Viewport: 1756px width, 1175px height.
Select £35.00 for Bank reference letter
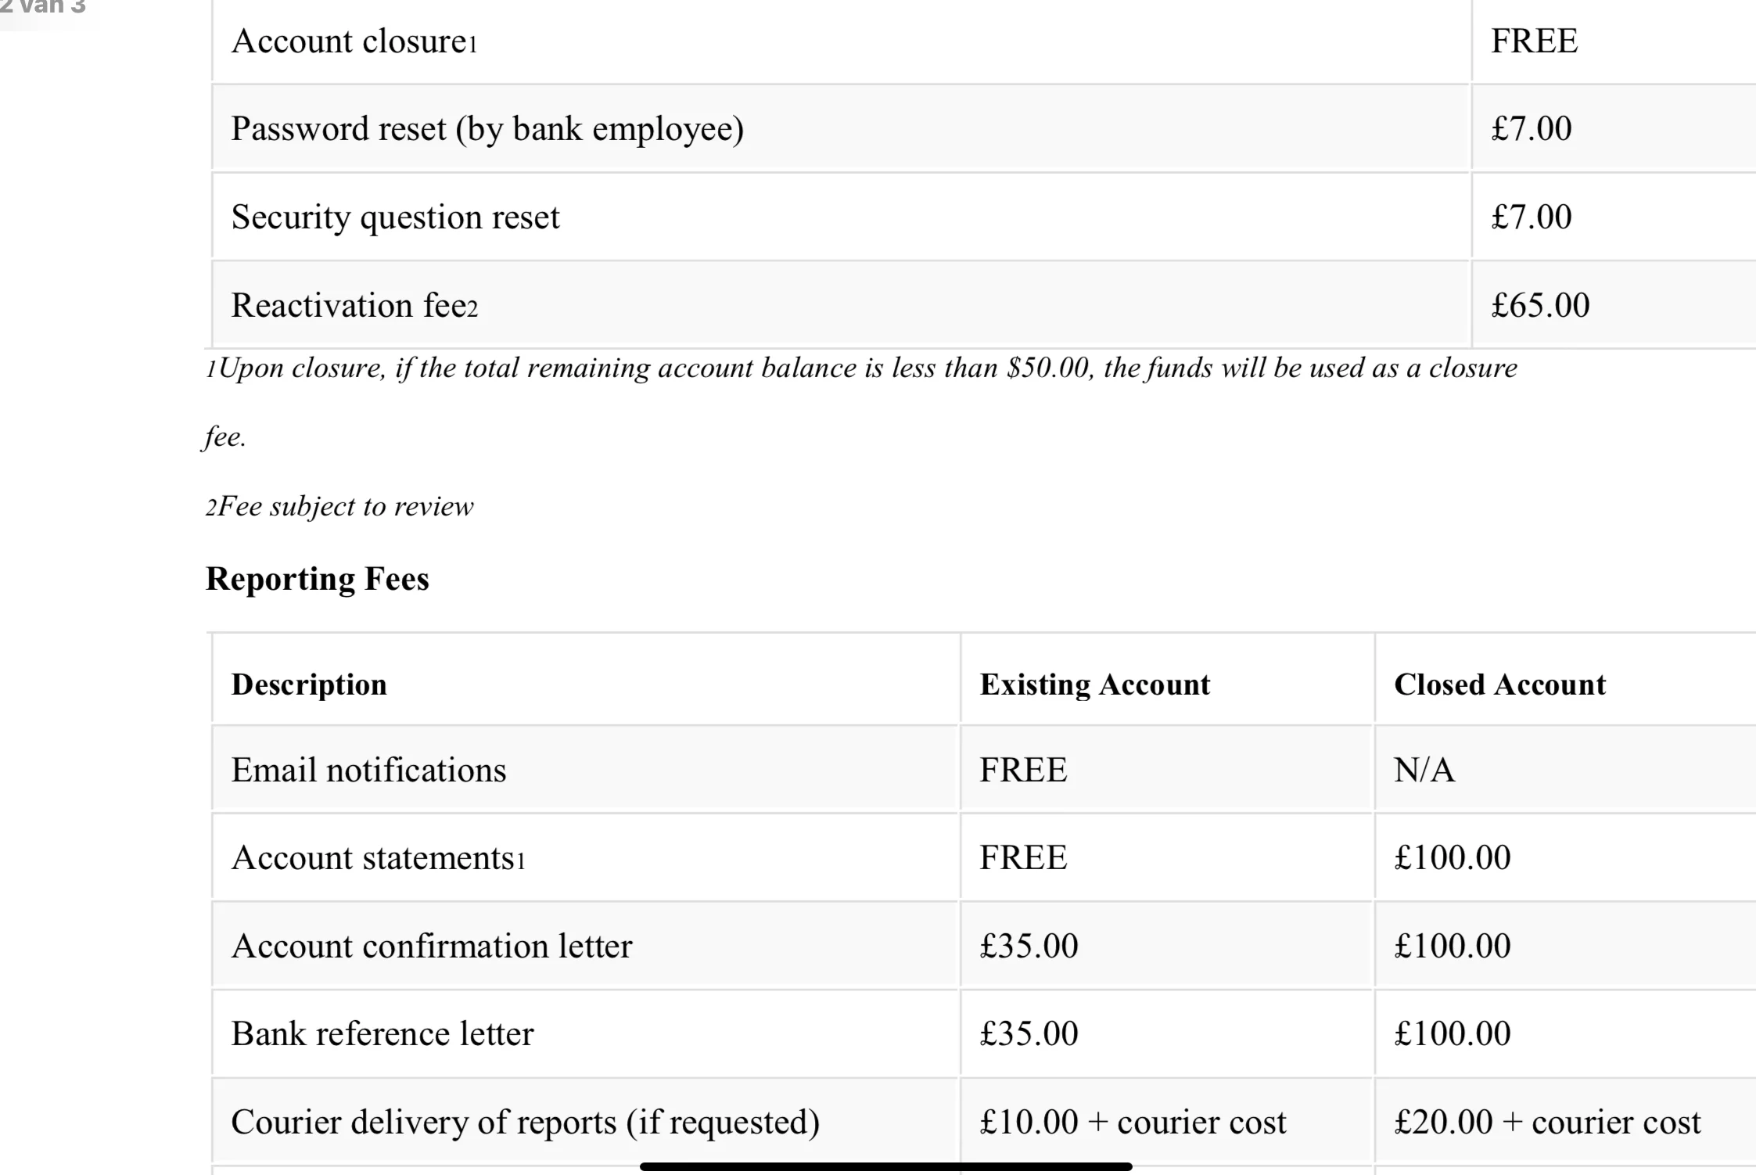(1029, 1034)
